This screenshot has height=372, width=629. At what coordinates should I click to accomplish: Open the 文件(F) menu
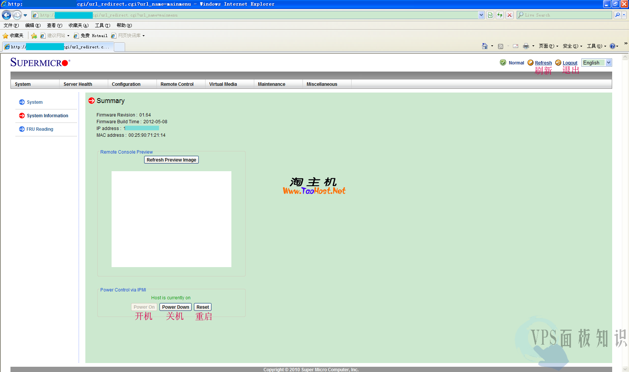(11, 25)
